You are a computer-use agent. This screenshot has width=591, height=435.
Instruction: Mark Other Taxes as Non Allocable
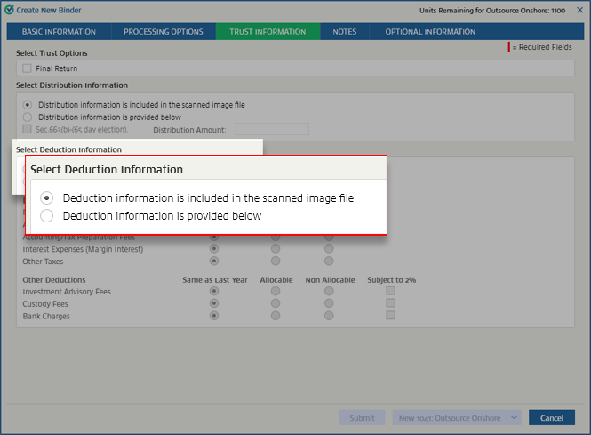(328, 262)
